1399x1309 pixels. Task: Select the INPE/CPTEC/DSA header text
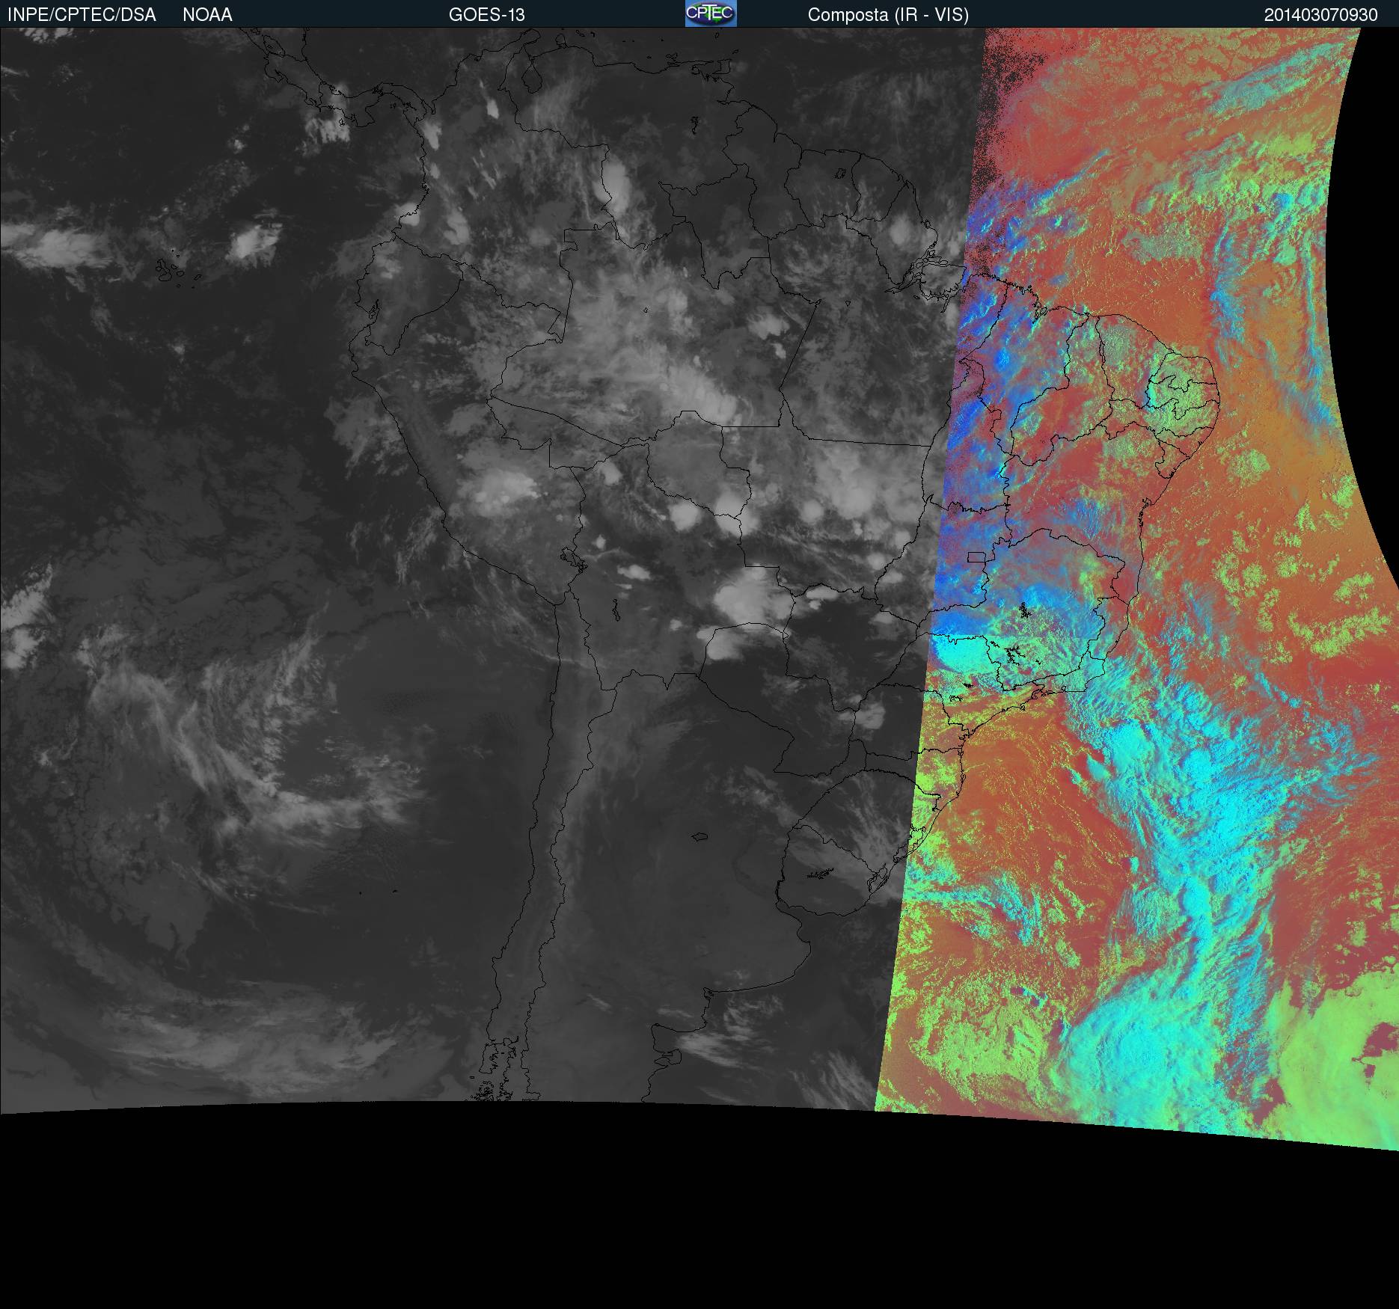pos(82,15)
